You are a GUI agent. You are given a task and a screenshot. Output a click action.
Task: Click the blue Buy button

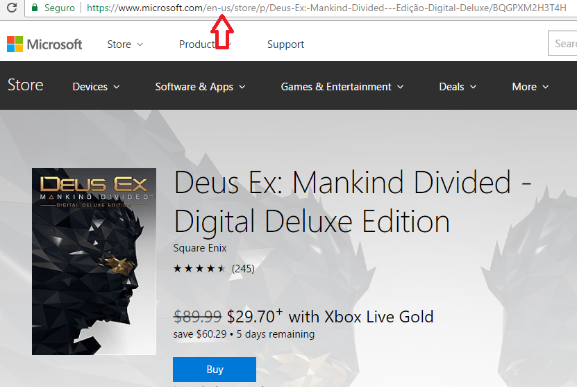click(215, 370)
